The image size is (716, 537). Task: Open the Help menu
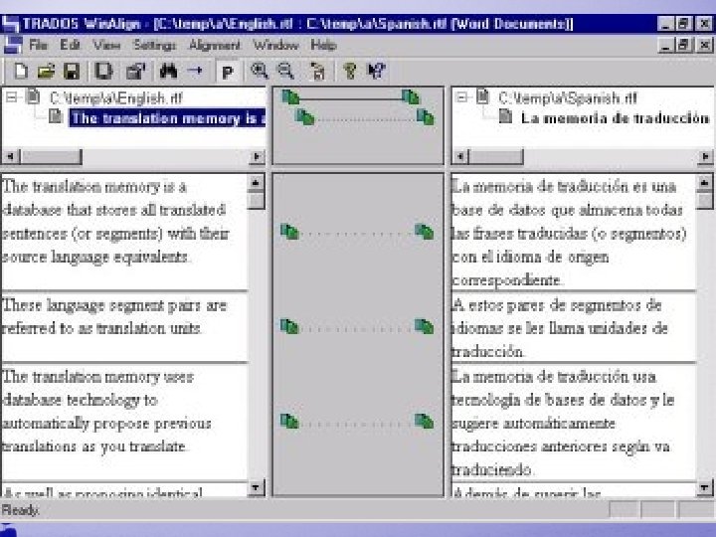[323, 45]
